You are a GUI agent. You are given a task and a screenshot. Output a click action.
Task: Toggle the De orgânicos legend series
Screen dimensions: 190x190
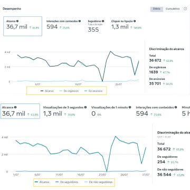(x=69, y=91)
